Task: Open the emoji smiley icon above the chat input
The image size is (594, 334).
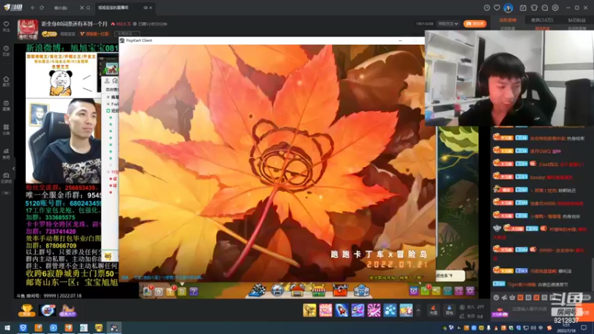Action: tap(496, 298)
